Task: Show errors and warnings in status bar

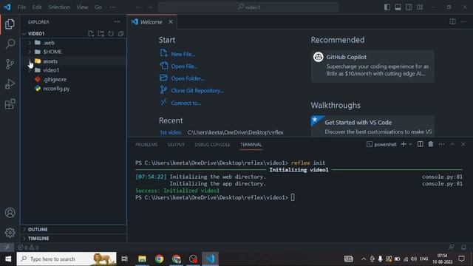Action: (x=28, y=248)
